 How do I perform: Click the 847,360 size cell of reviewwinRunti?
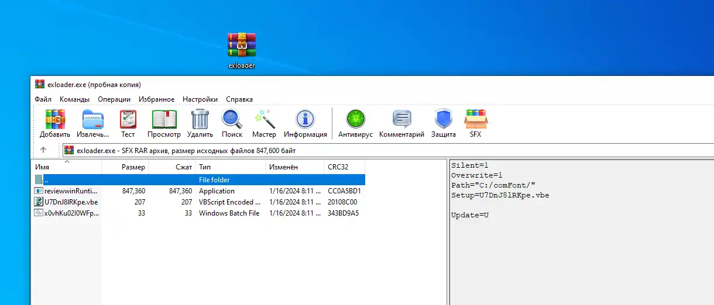point(133,191)
